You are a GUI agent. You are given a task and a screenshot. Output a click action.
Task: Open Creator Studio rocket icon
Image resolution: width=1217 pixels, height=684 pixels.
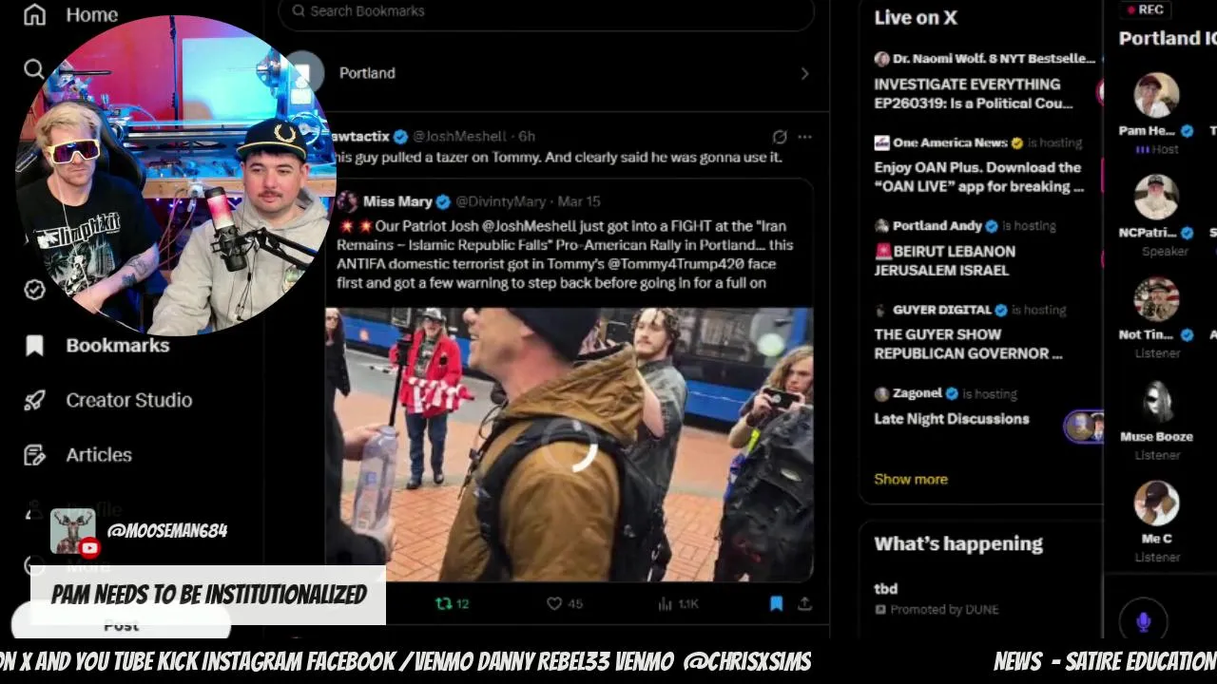[x=34, y=400]
